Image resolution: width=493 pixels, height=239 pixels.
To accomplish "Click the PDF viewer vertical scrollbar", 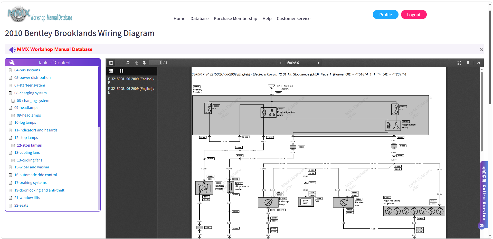I will tap(482, 112).
